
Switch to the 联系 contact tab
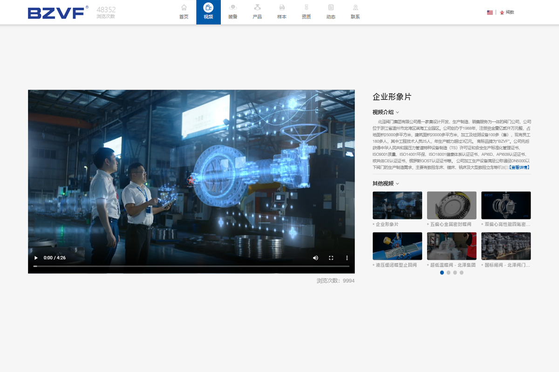[355, 12]
